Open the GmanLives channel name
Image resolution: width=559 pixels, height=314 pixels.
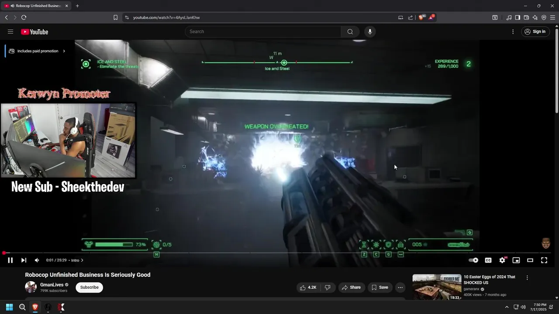52,285
